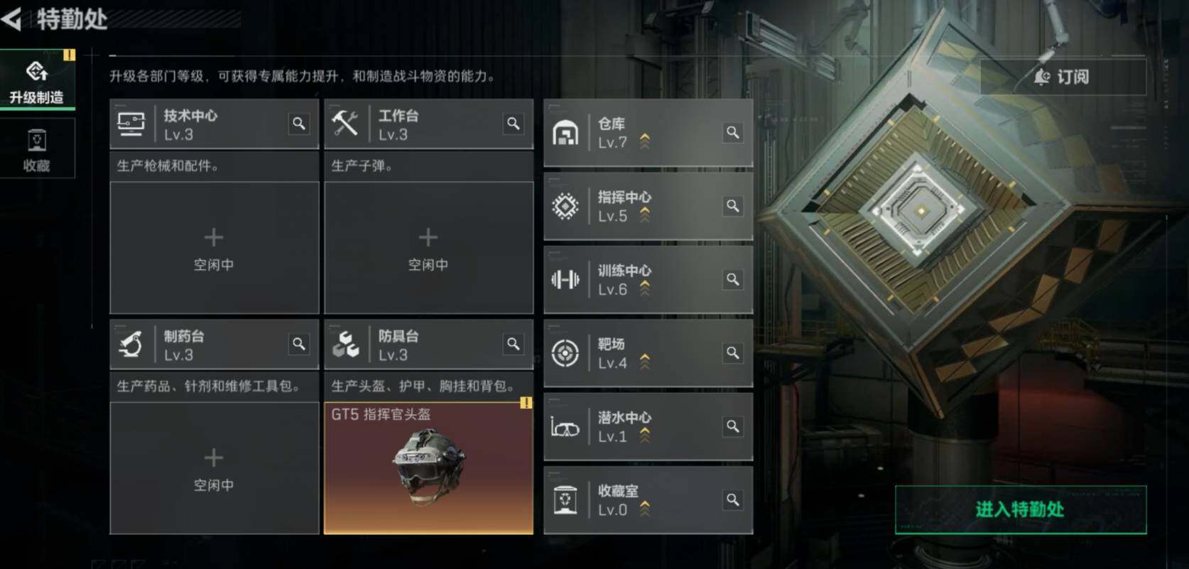1189x569 pixels.
Task: Select the GT5 指挥官头盔 production thumbnail
Action: 428,468
